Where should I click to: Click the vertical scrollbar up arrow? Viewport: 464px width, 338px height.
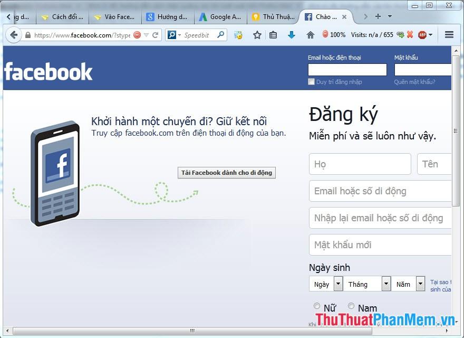pyautogui.click(x=456, y=51)
